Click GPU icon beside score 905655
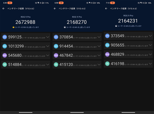The width and height of the screenshot is (154, 114). click(x=107, y=45)
